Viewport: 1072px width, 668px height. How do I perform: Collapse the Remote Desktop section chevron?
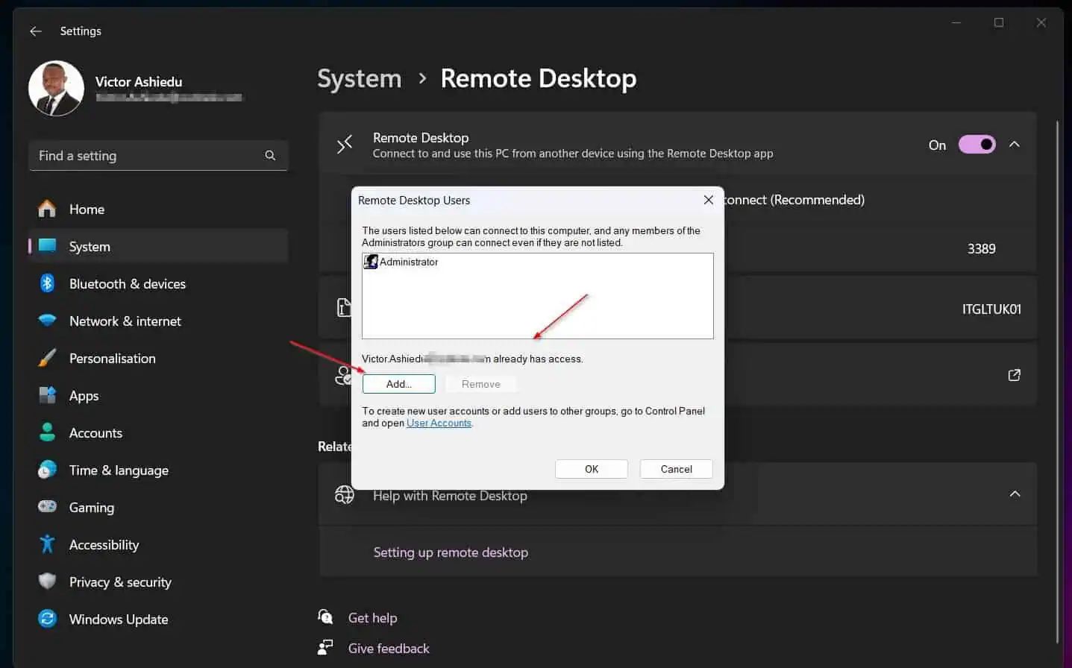tap(1015, 145)
